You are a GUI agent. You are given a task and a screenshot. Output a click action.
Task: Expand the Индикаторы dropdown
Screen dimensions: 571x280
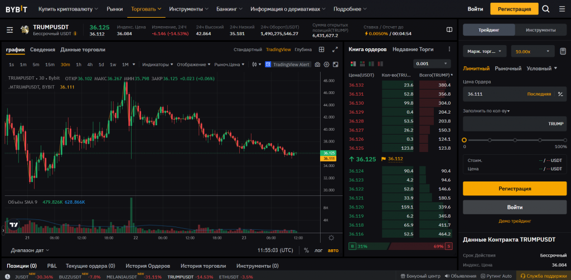pyautogui.click(x=158, y=65)
